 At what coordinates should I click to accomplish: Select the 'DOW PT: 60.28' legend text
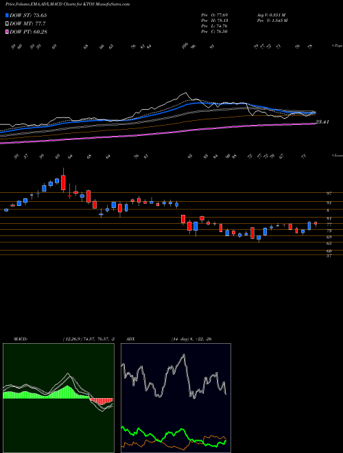pyautogui.click(x=28, y=32)
